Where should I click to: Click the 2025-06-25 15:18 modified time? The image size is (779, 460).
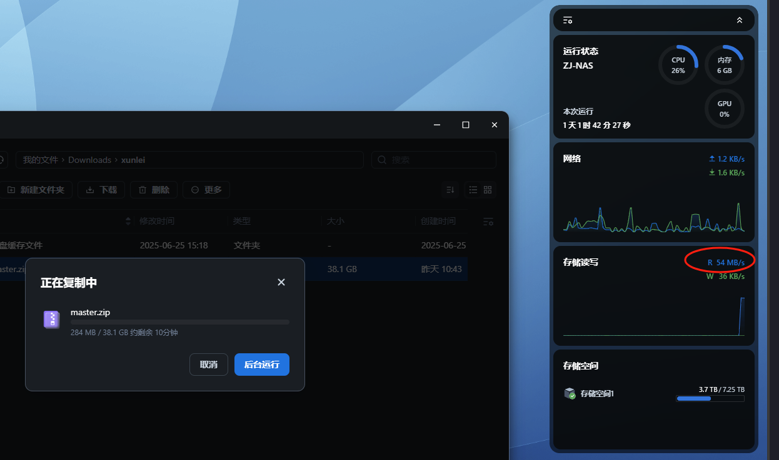click(x=174, y=245)
